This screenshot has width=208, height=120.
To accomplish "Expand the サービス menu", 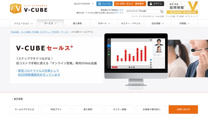I will (51, 23).
